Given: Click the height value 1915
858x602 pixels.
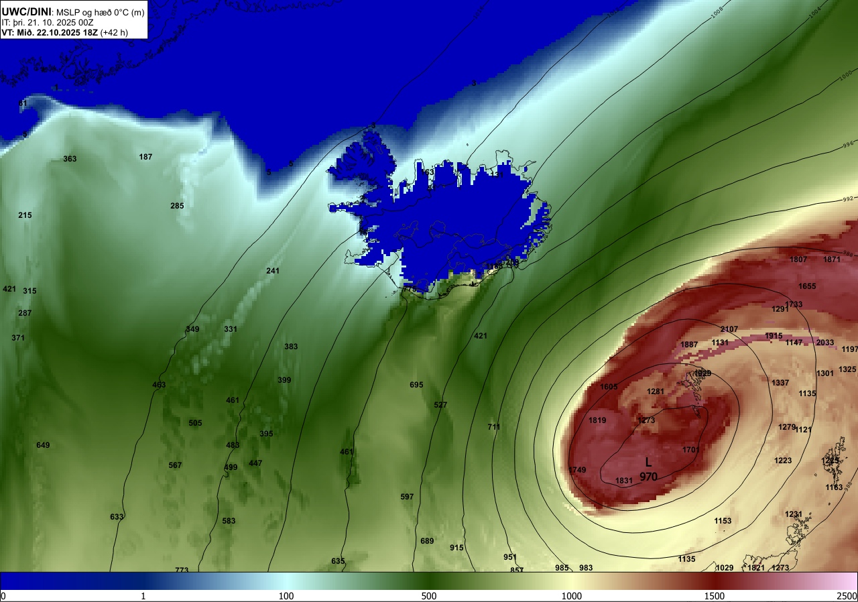Looking at the screenshot, I should [774, 336].
